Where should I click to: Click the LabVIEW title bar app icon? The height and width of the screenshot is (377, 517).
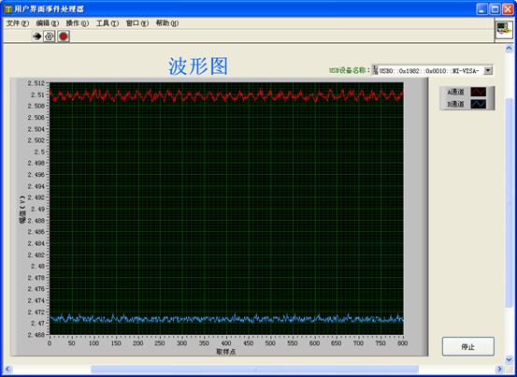click(x=8, y=9)
